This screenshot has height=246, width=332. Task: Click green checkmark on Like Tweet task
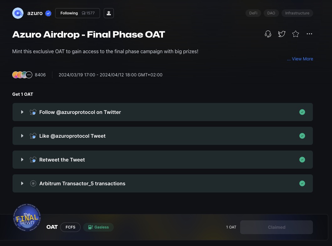[302, 136]
